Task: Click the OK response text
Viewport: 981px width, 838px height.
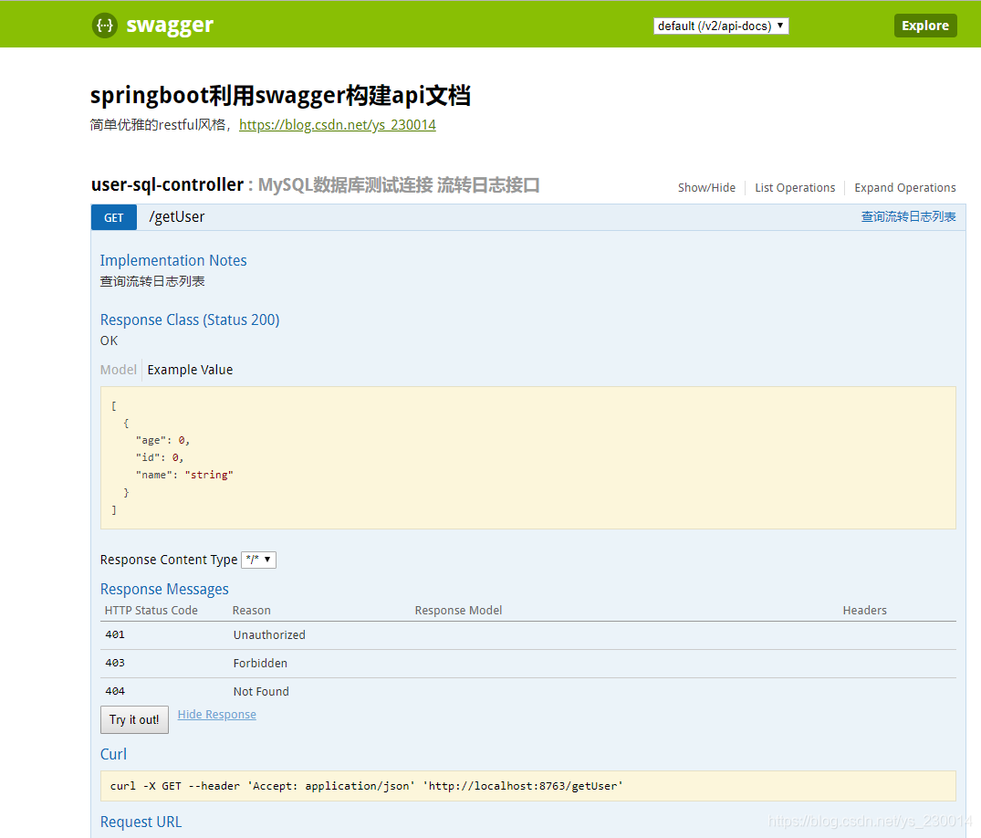Action: pos(109,340)
